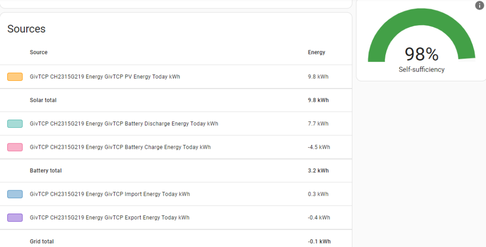Click the -0.1 kWh Grid total value
The image size is (486, 247).
[319, 242]
